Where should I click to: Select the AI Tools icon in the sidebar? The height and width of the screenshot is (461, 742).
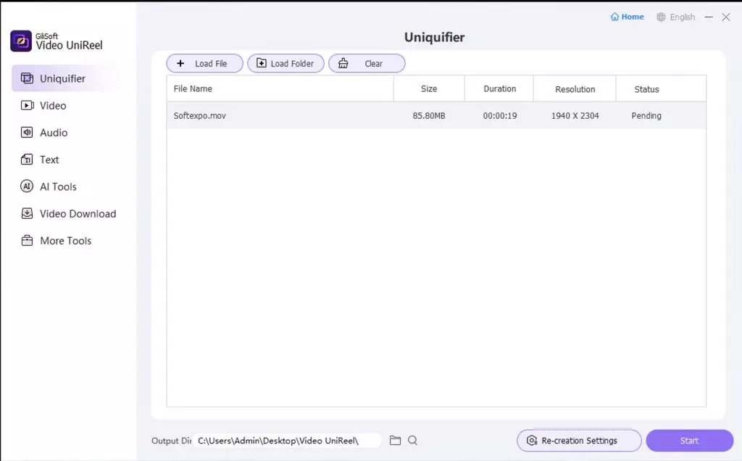pos(26,186)
